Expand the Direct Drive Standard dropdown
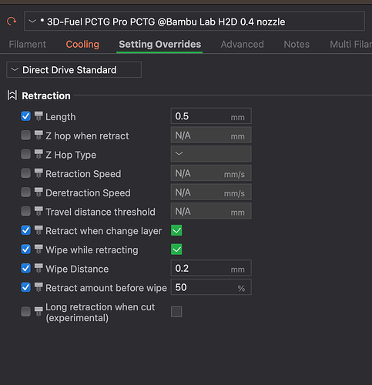The image size is (372, 385). coord(74,70)
